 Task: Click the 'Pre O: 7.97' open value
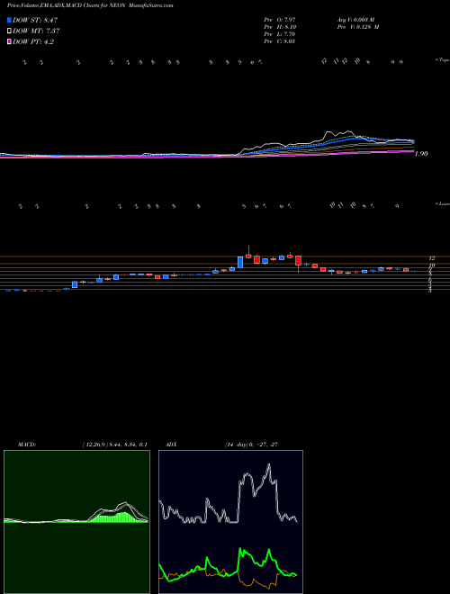280,20
